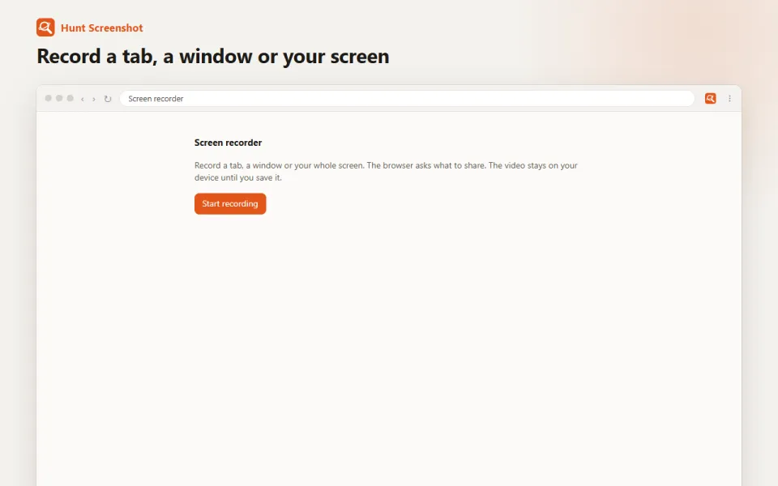Viewport: 778px width, 486px height.
Task: Reload the page with the refresh icon
Action: 107,99
